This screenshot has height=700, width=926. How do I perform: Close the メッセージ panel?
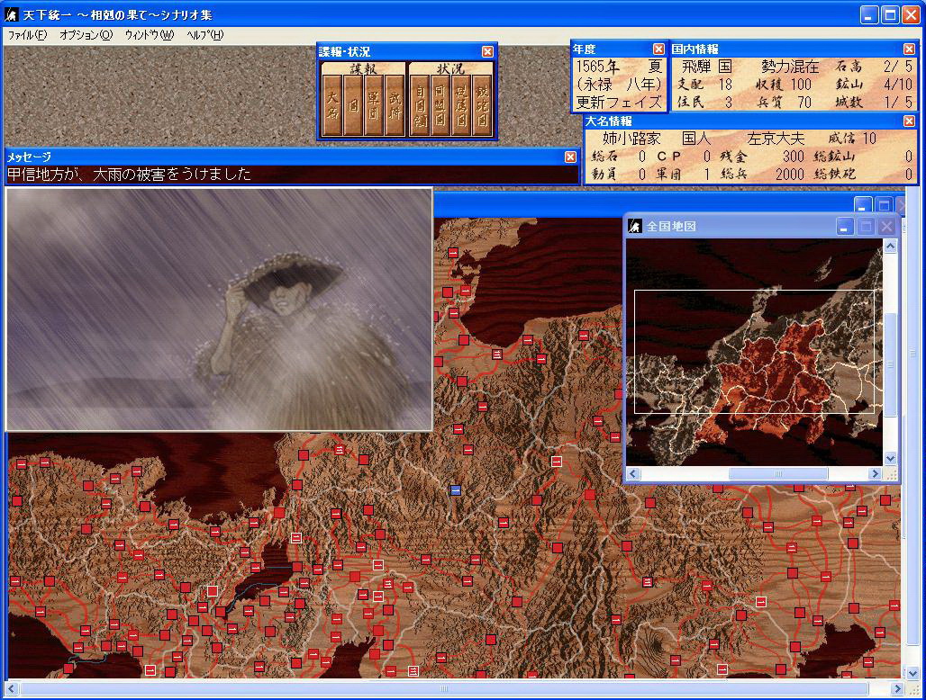[570, 157]
